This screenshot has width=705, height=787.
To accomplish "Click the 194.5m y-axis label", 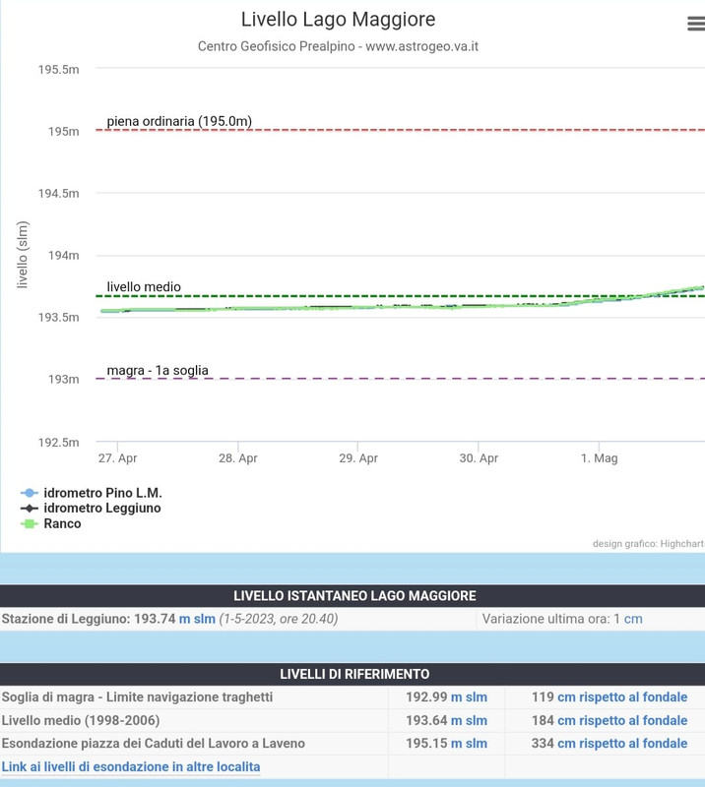I will pyautogui.click(x=59, y=193).
